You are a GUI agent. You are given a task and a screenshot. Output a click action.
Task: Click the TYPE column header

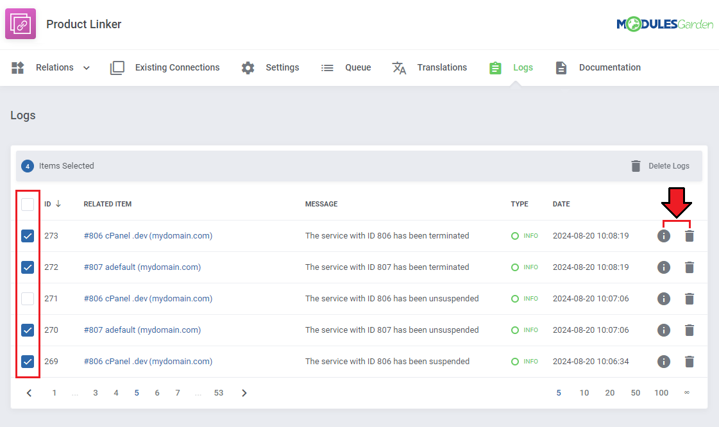click(x=520, y=204)
